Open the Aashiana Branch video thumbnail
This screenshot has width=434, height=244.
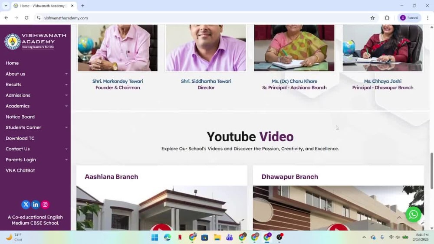161,208
